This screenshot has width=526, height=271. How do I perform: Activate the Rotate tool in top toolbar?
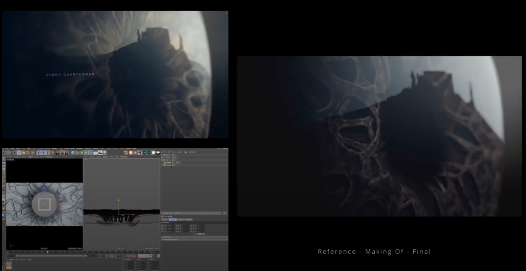tap(28, 153)
